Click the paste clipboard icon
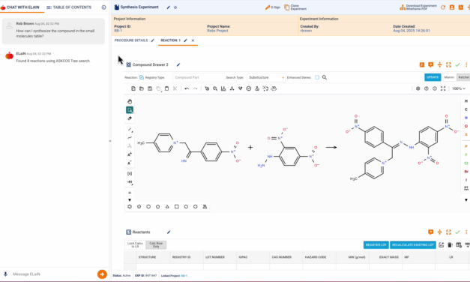This screenshot has height=282, width=470. pos(166,88)
